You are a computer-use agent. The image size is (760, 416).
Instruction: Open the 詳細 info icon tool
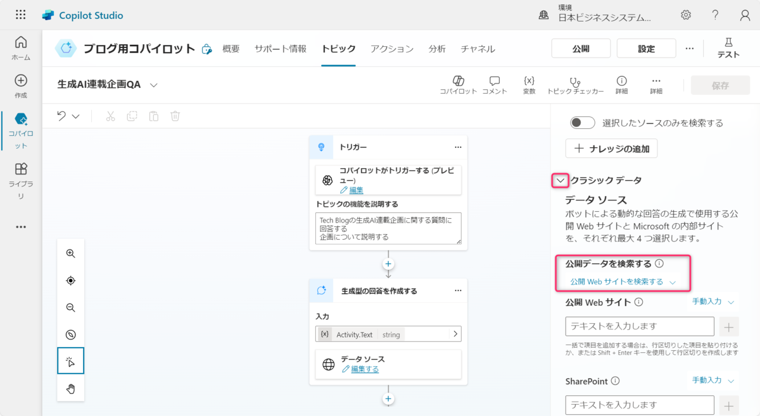622,85
